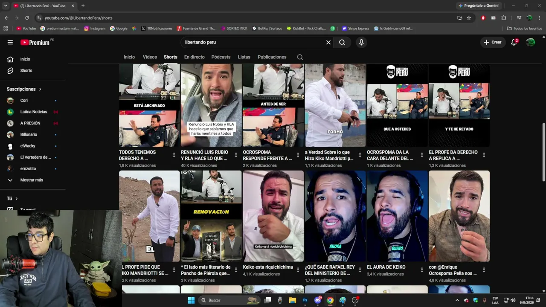The height and width of the screenshot is (307, 546).
Task: Expand the Suscripciones section
Action: tap(24, 89)
